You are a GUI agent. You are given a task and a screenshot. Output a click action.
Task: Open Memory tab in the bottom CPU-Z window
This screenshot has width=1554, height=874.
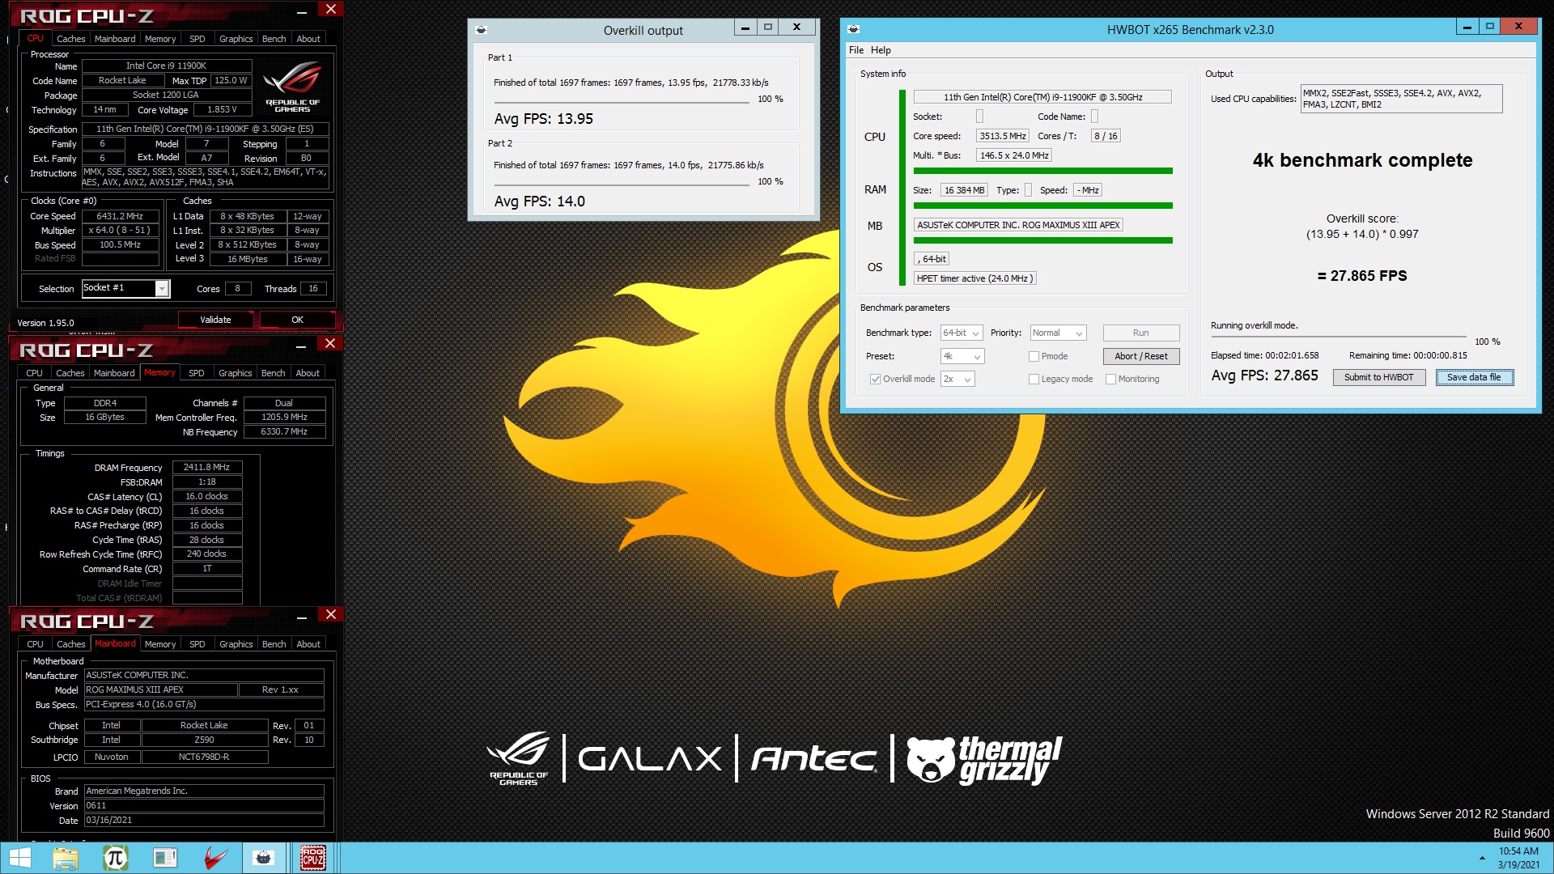[160, 644]
